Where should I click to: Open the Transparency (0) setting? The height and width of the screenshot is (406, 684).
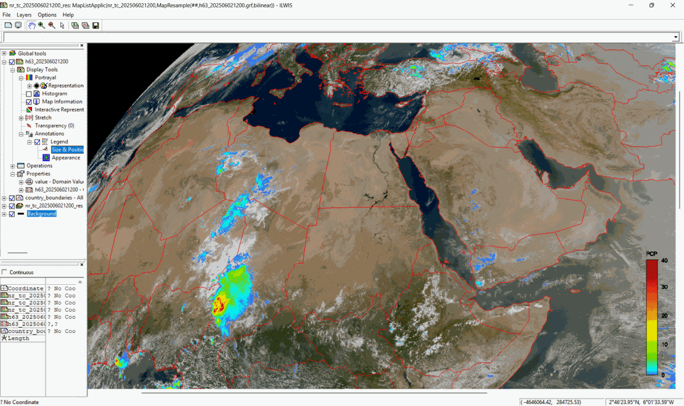pos(54,125)
